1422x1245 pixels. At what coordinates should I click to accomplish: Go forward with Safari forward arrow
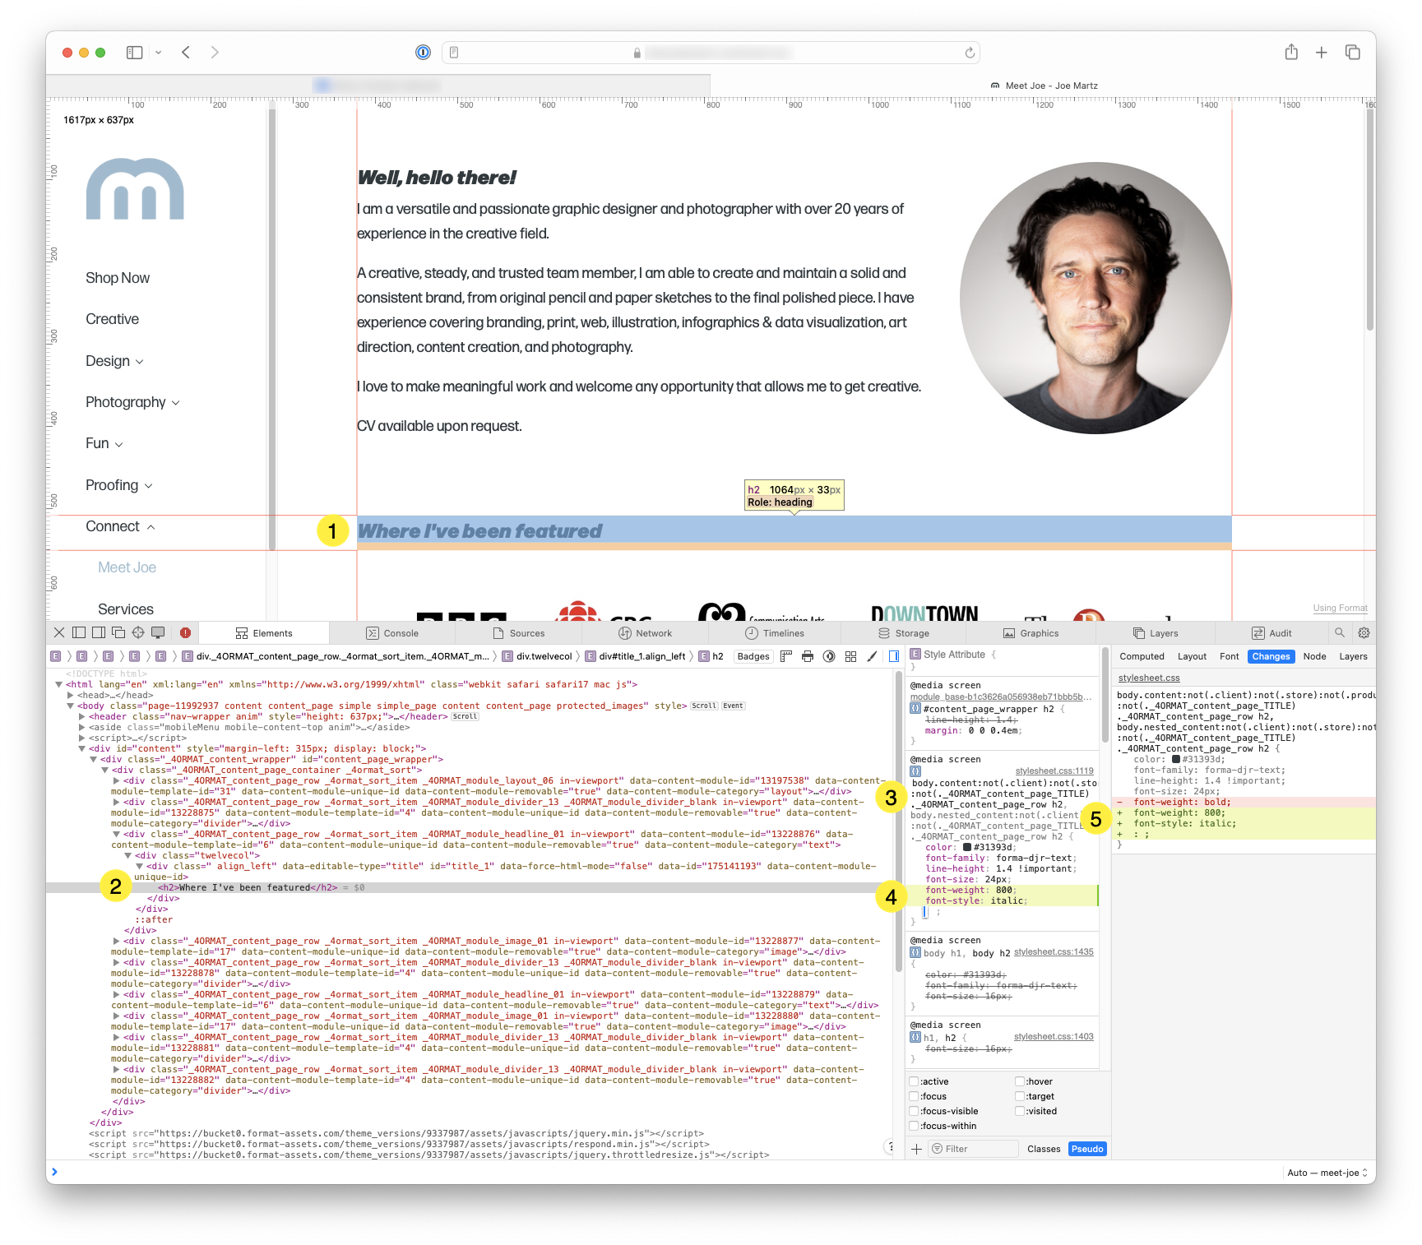pos(215,53)
